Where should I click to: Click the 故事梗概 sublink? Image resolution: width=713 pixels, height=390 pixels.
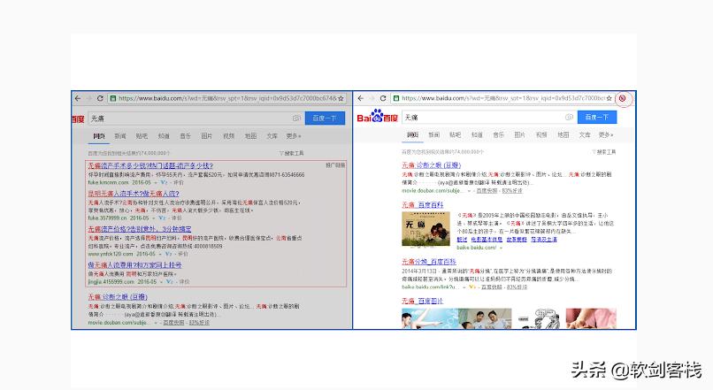[517, 240]
